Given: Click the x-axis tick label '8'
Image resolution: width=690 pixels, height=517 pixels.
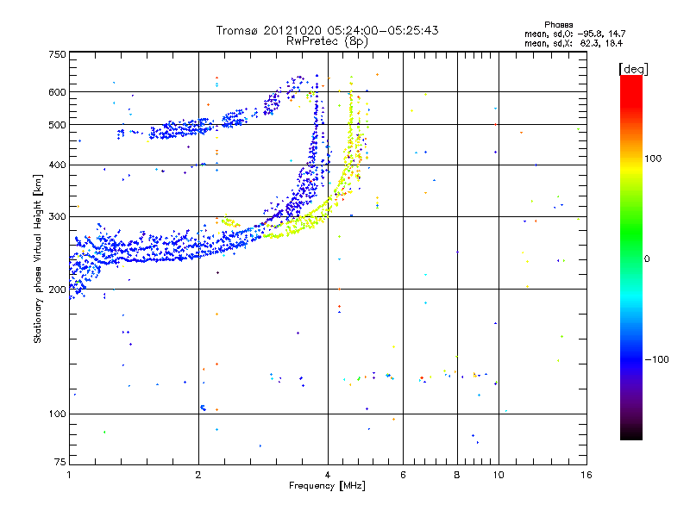Looking at the screenshot, I should tap(457, 475).
